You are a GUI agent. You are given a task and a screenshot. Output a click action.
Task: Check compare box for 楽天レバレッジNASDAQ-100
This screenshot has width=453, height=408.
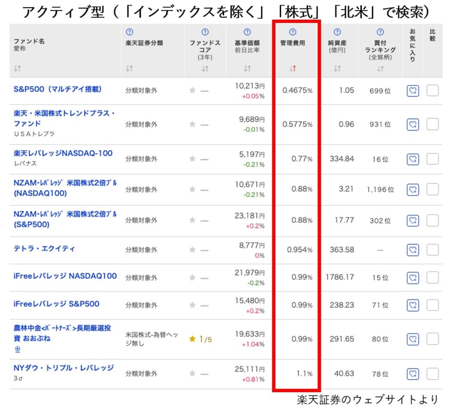[x=433, y=159]
